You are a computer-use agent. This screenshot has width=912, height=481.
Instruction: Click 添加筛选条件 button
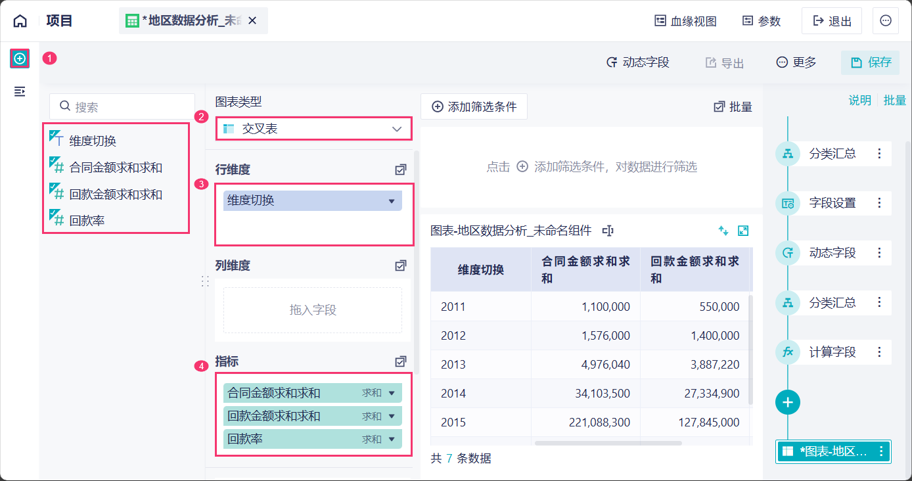point(474,106)
